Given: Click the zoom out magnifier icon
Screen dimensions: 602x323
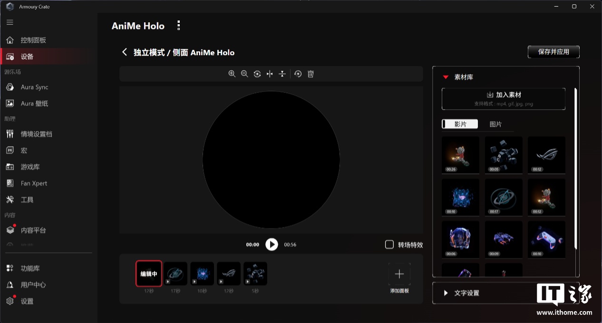Looking at the screenshot, I should coord(244,74).
